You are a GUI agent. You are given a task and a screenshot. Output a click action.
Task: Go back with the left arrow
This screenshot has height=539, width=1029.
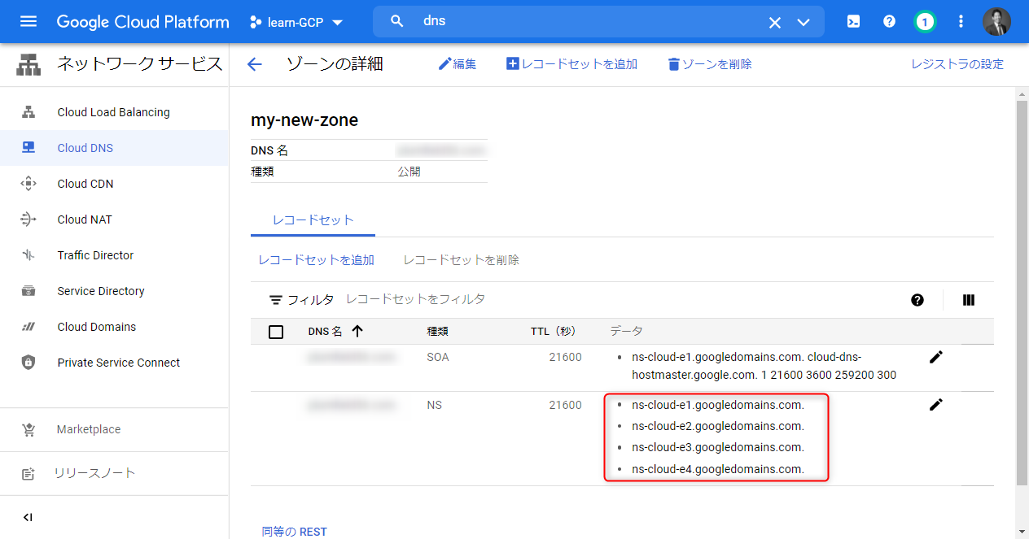(x=255, y=65)
